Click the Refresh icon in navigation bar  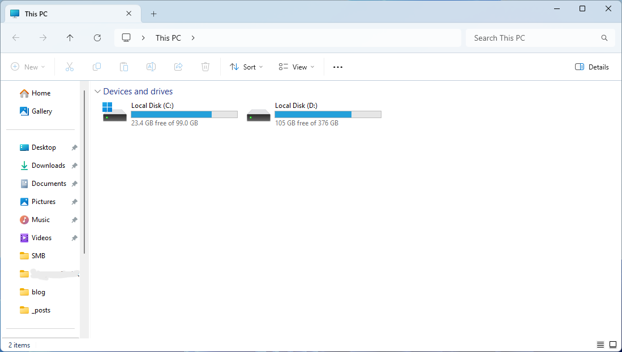click(97, 38)
